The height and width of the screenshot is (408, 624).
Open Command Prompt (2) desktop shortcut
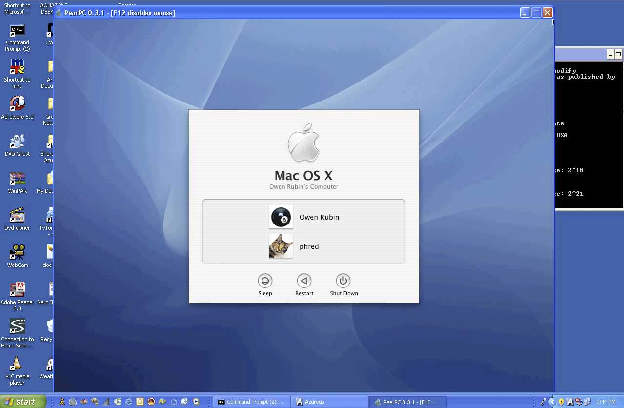[18, 31]
